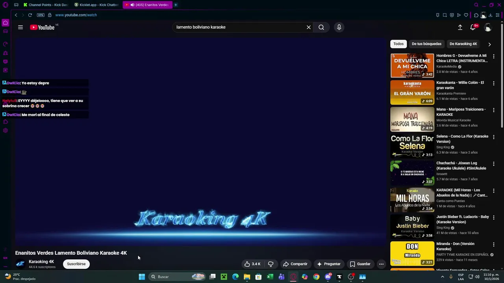Open options menu for Mana Mariposa Traicionera

pos(494,110)
